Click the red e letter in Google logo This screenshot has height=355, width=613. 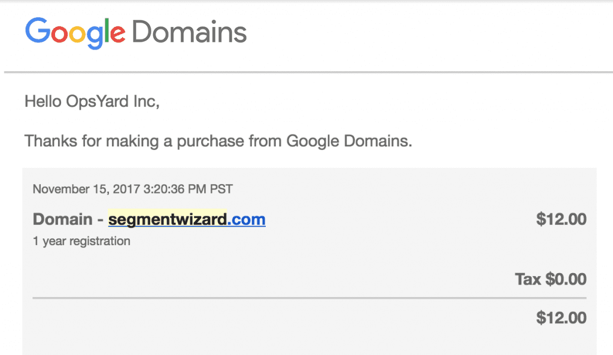tap(118, 34)
